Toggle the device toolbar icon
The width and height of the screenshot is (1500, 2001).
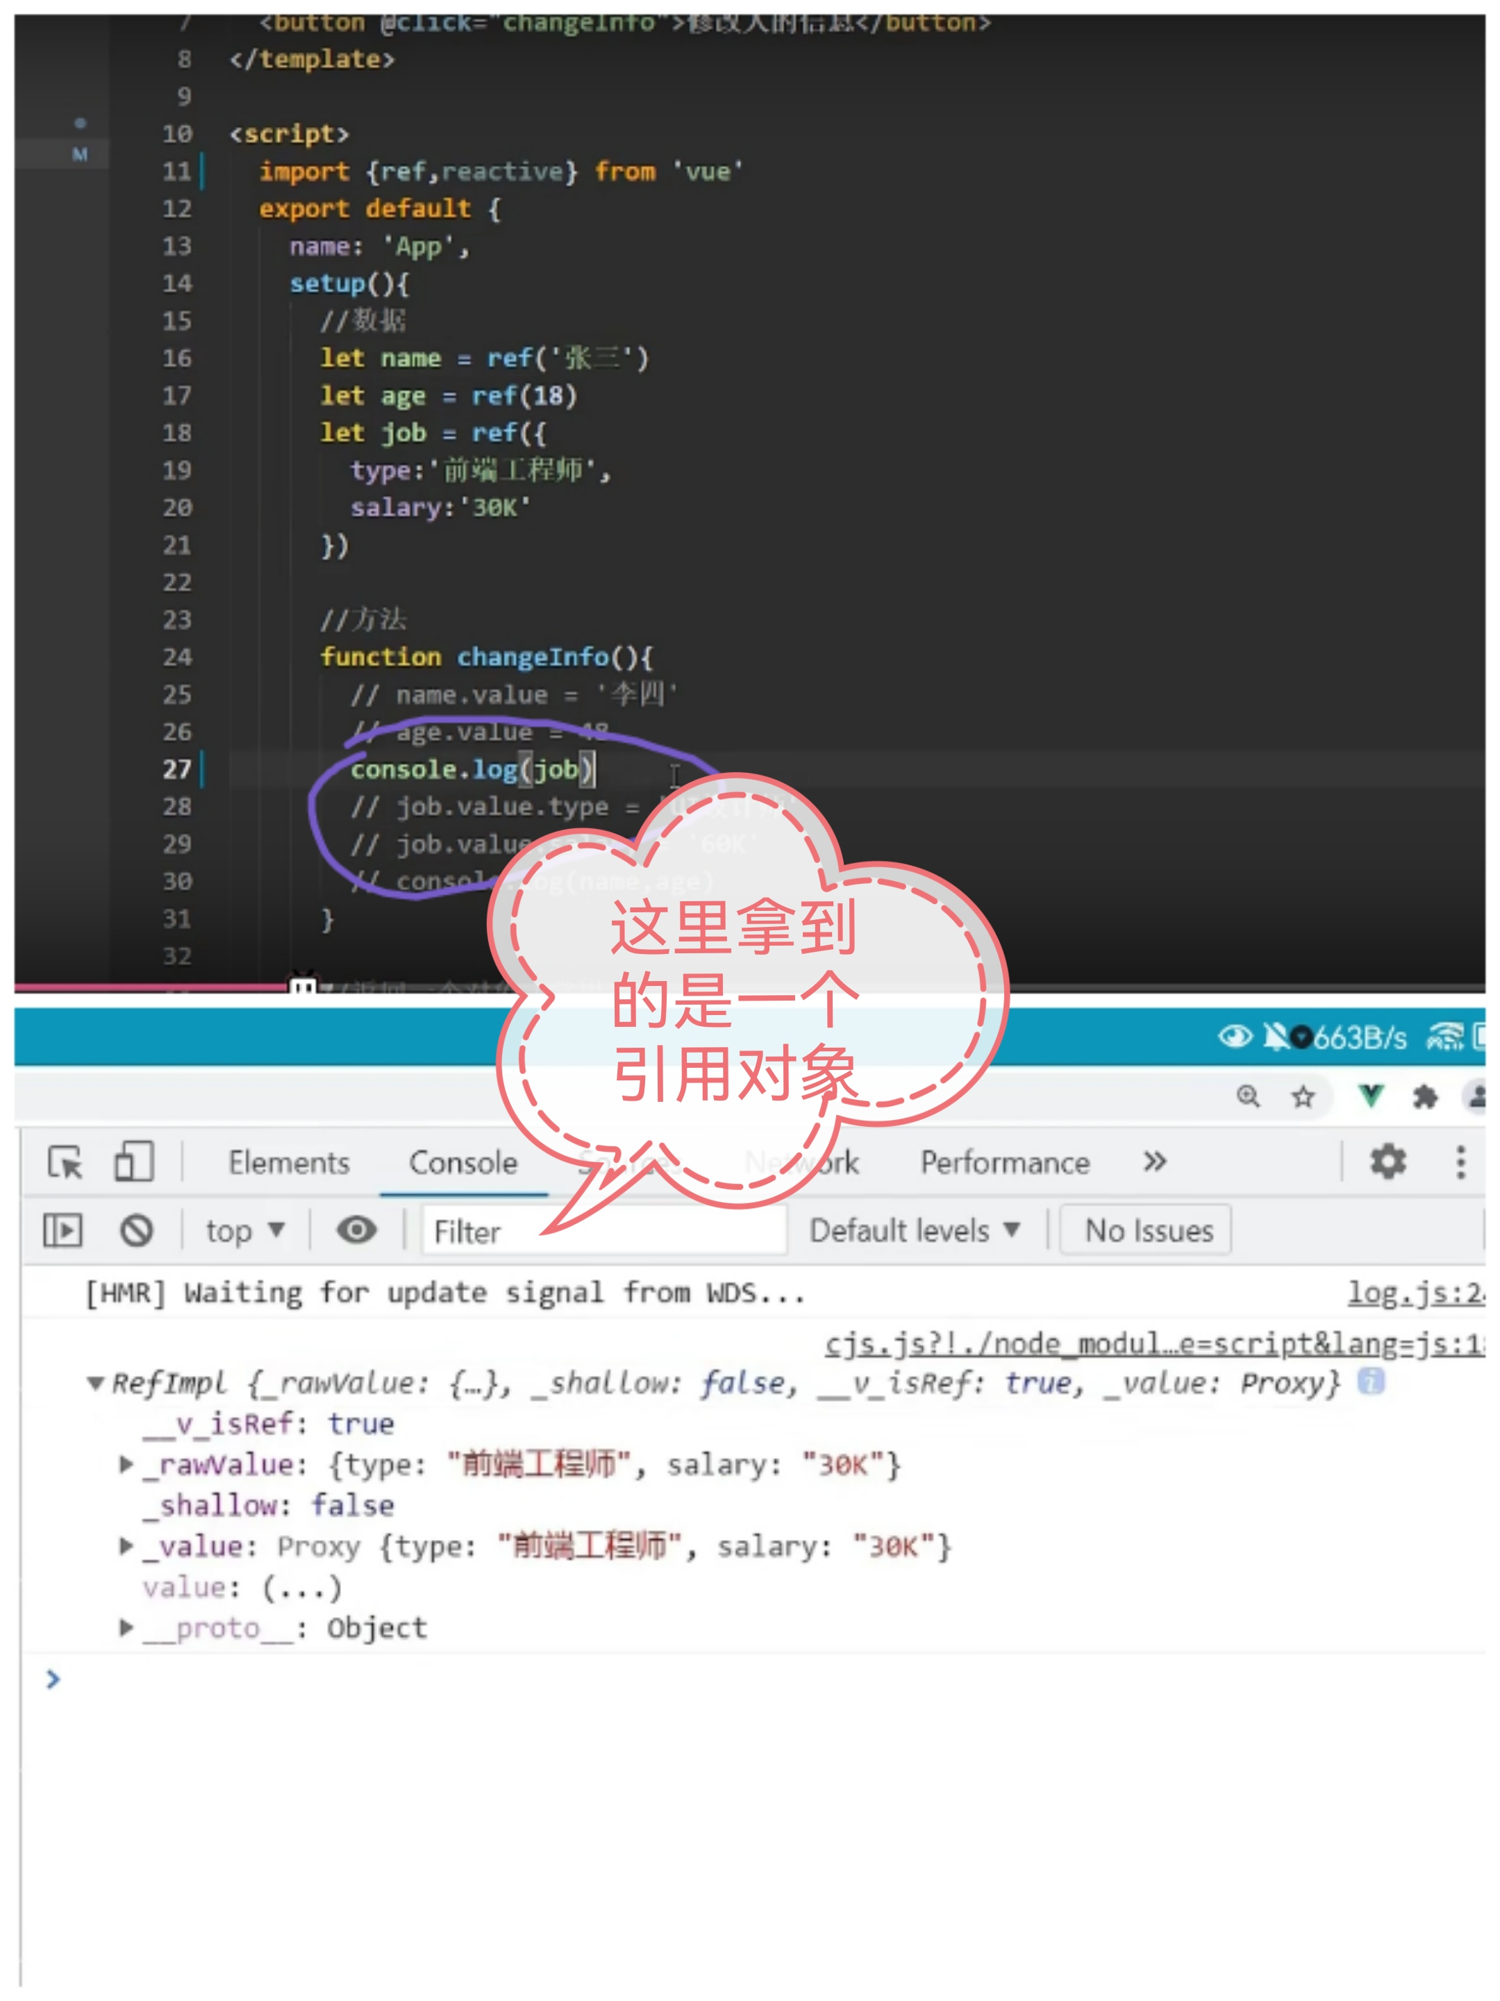pyautogui.click(x=134, y=1162)
